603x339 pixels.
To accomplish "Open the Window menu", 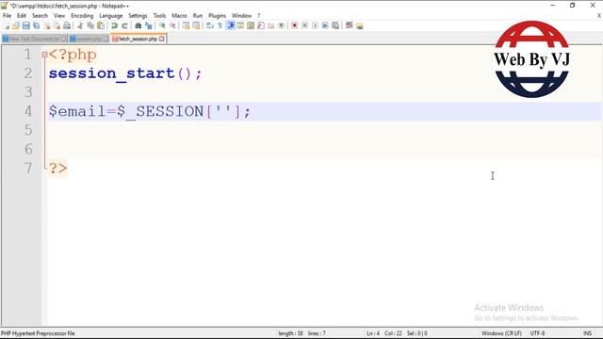I will pos(241,16).
